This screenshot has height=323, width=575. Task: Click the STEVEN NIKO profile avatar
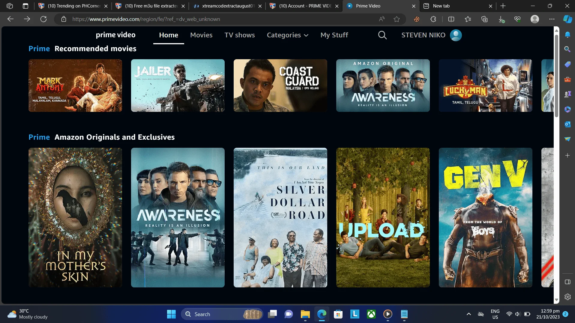coord(456,35)
